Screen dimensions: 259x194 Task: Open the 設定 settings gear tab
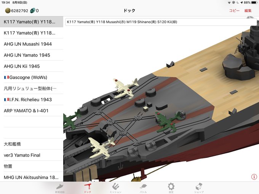point(171,188)
